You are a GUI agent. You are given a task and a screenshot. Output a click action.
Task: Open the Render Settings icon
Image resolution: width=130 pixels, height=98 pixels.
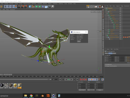tap(26, 7)
